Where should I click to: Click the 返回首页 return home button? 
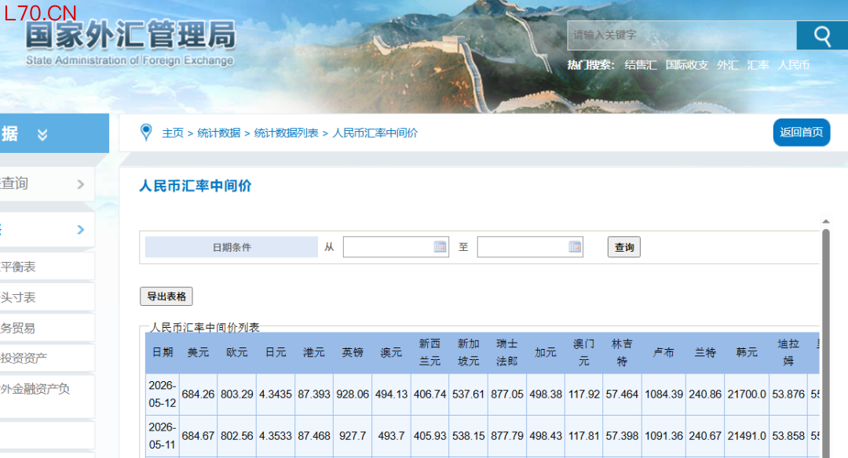(802, 133)
